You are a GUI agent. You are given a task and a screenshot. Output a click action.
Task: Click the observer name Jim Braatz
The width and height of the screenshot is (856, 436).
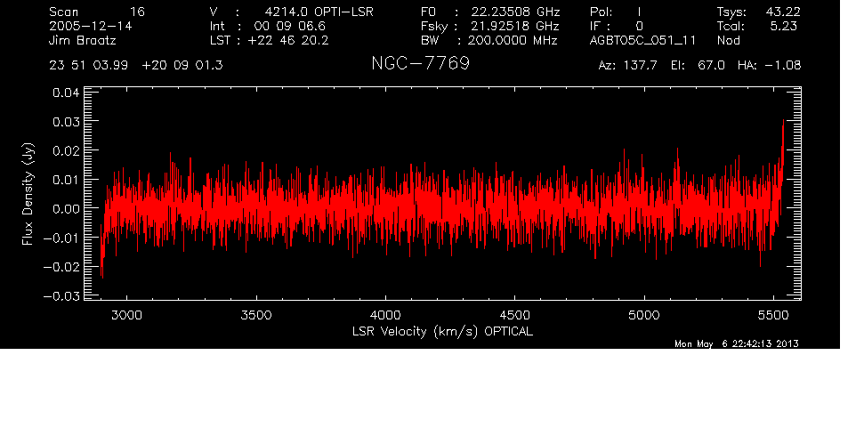(83, 40)
